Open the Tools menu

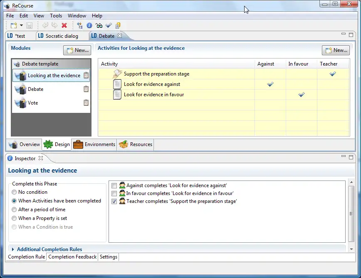coord(56,16)
